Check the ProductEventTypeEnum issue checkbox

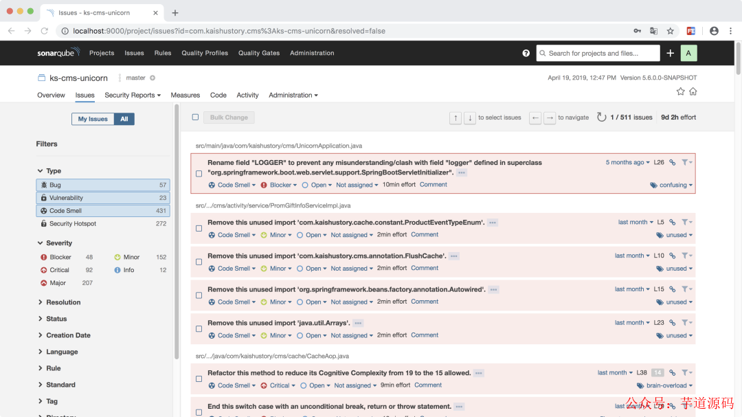click(x=199, y=228)
